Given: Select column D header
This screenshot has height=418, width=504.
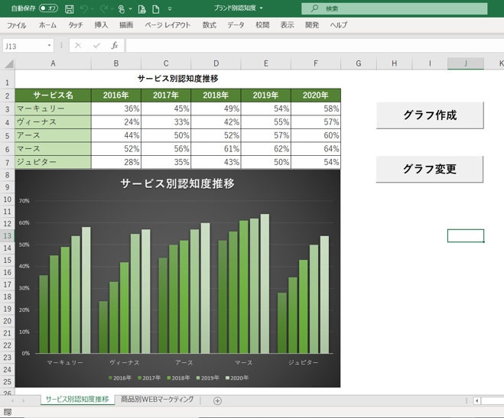Looking at the screenshot, I should click(x=216, y=63).
